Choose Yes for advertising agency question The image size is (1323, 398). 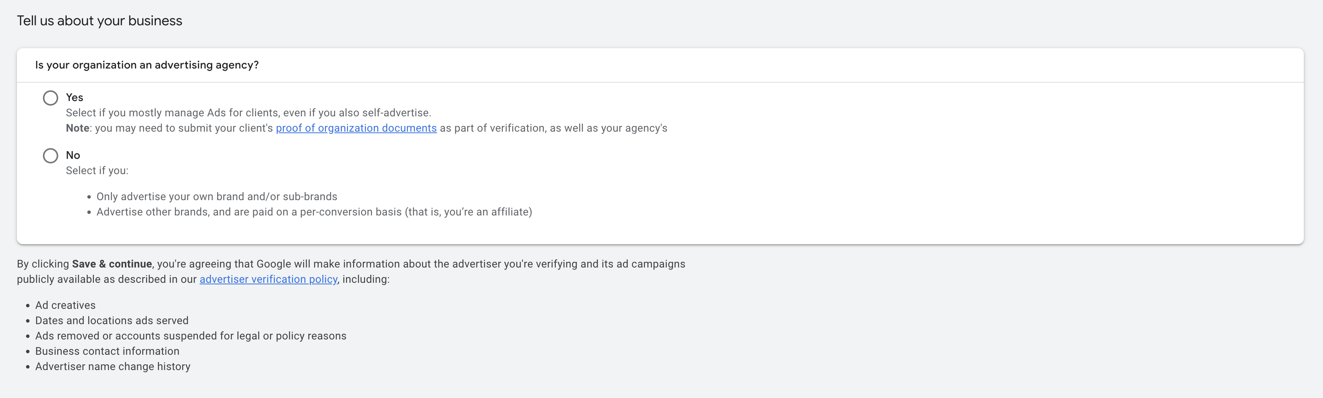50,98
